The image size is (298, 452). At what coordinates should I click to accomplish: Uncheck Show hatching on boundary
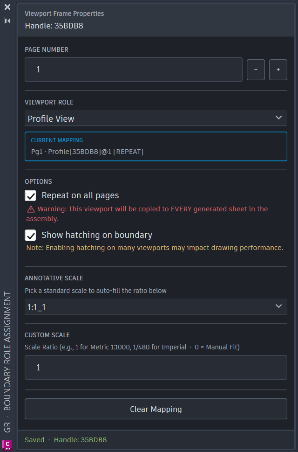30,235
